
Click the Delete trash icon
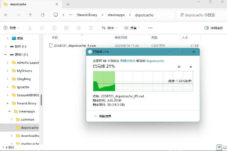click(91, 28)
